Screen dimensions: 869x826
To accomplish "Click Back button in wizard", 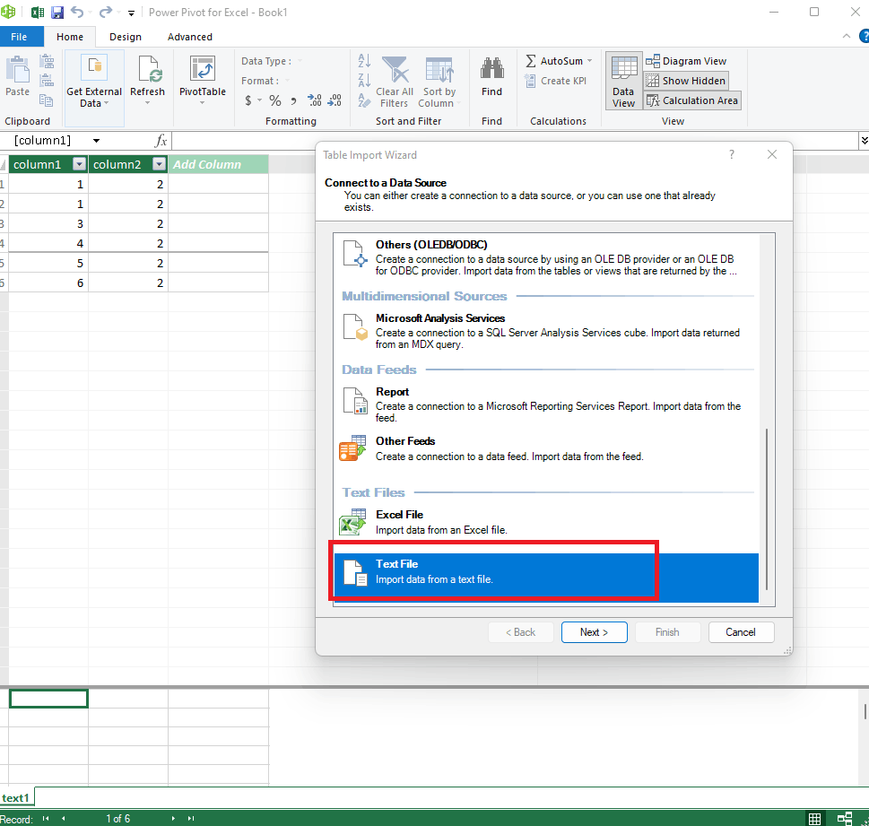I will (520, 632).
